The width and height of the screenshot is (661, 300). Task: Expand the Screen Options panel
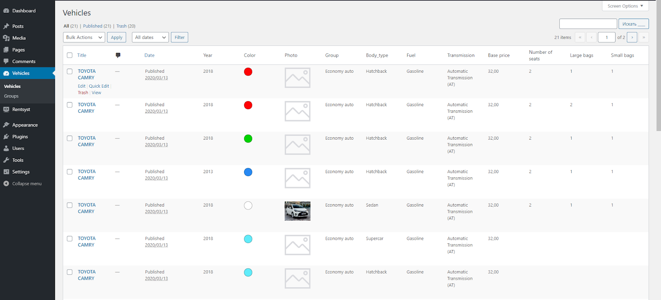pos(625,6)
